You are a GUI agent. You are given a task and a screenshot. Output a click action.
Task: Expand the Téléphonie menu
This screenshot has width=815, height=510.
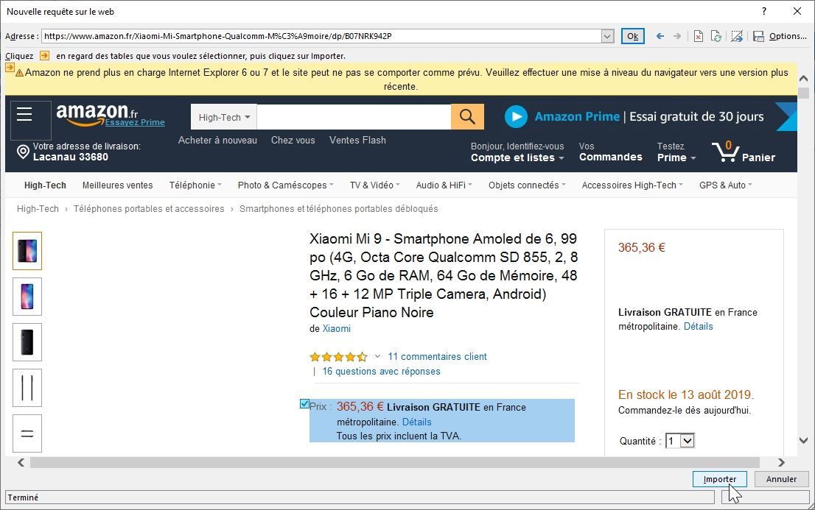(195, 185)
